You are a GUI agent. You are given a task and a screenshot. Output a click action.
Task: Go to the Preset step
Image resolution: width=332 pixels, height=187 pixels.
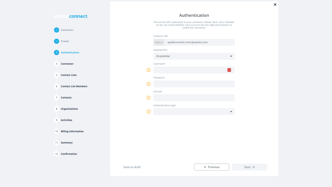pyautogui.click(x=65, y=41)
